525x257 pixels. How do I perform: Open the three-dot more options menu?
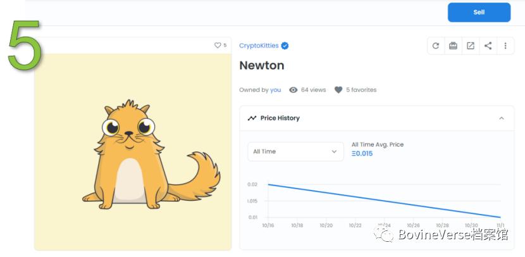coord(505,46)
